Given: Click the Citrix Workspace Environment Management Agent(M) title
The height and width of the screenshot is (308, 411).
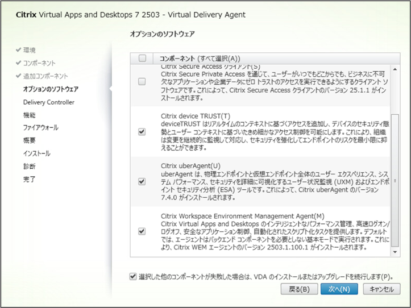Looking at the screenshot, I should click(243, 216).
